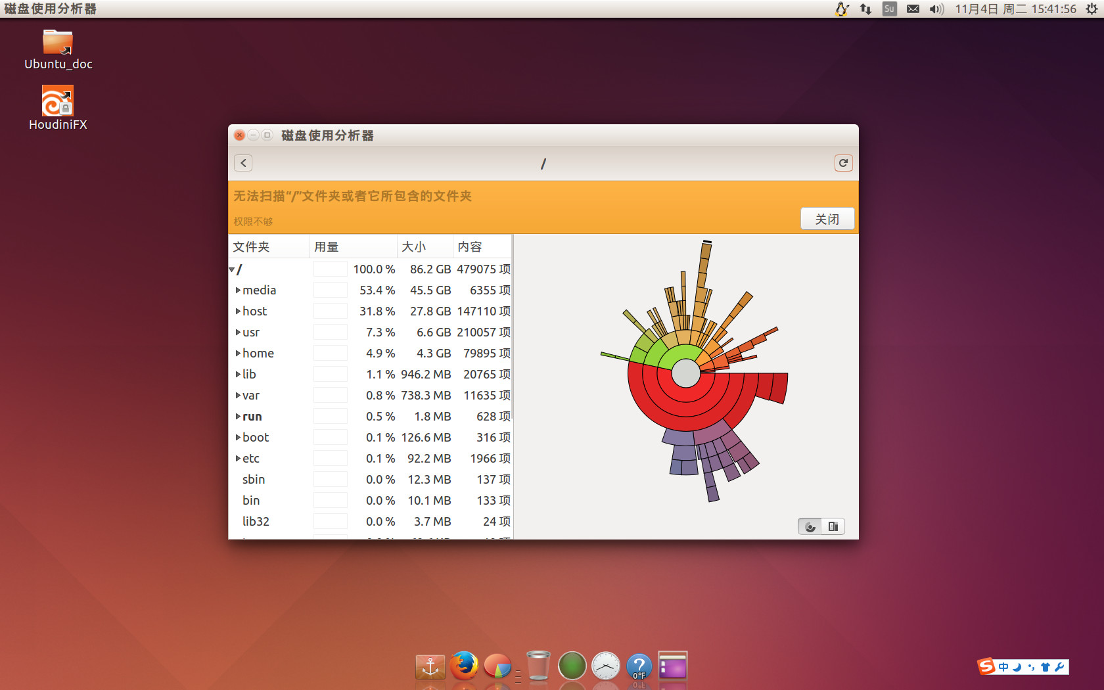Screen dimensions: 1104x690
Task: Open the anchor icon in the dock
Action: point(430,666)
